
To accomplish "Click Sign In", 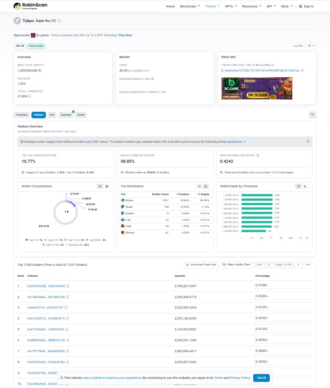I will tap(306, 6).
